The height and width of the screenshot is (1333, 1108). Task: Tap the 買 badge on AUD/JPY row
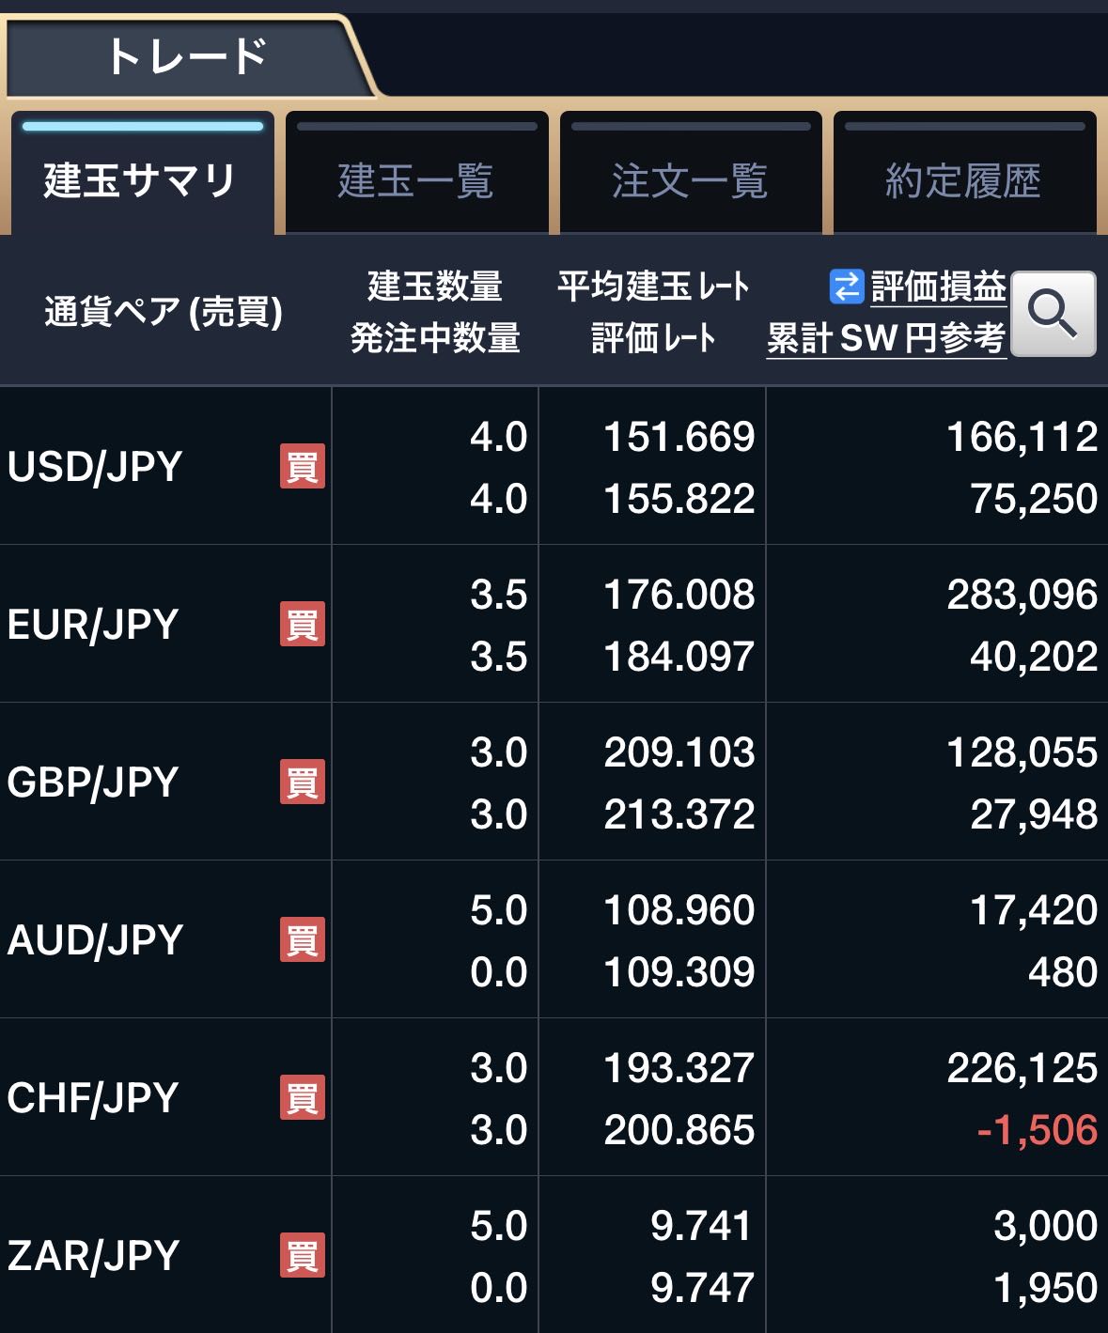coord(302,939)
